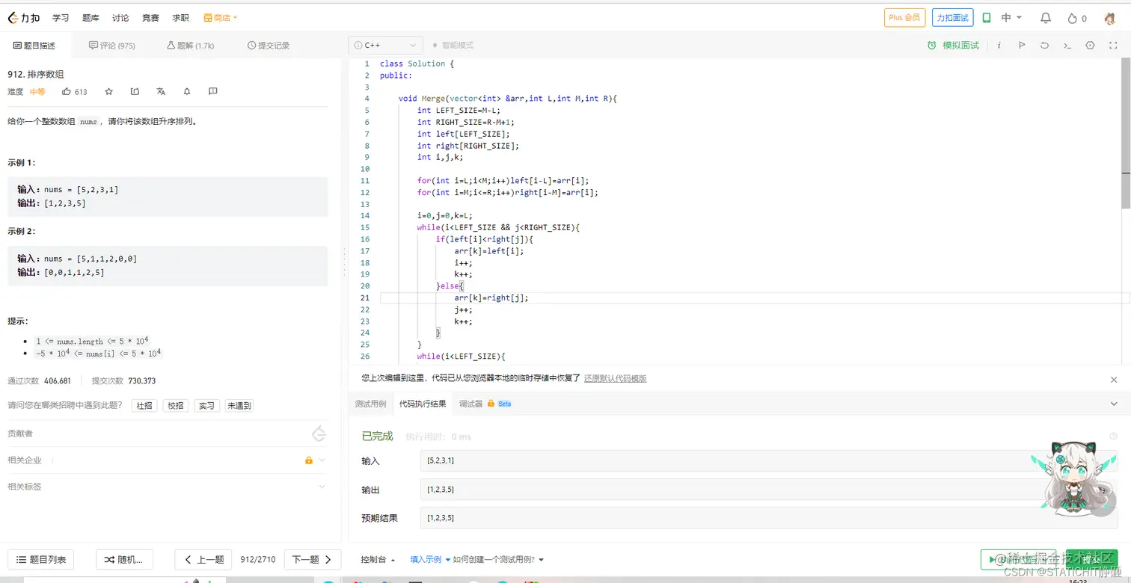Screen dimensions: 1131x583
Task: Open the user avatar menu
Action: click(x=1111, y=18)
